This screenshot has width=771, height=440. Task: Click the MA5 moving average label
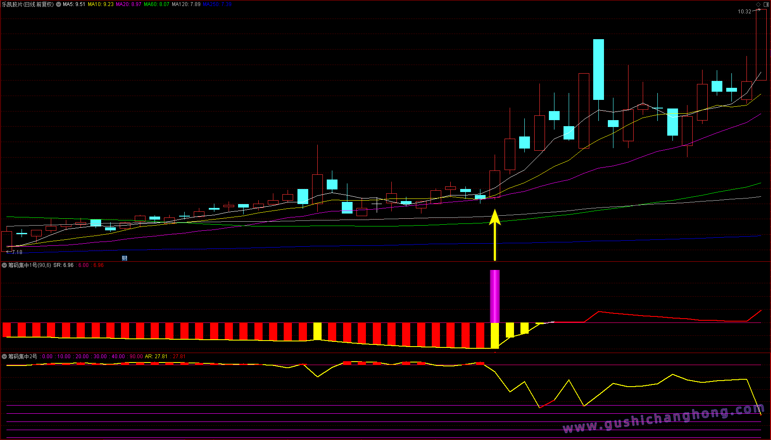pyautogui.click(x=74, y=4)
